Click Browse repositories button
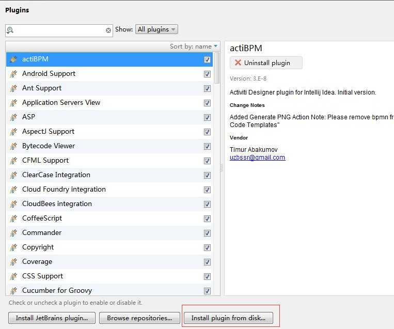The width and height of the screenshot is (394, 329). tap(140, 318)
